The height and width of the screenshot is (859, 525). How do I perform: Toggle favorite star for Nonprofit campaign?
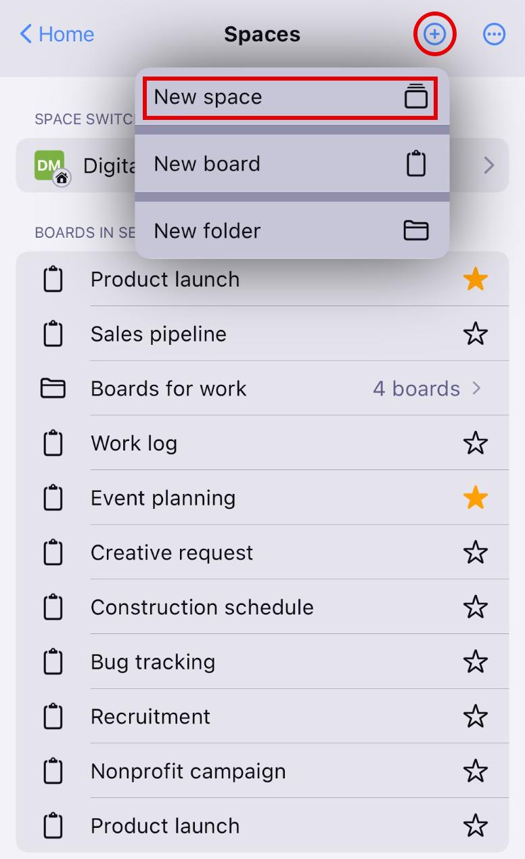(476, 772)
